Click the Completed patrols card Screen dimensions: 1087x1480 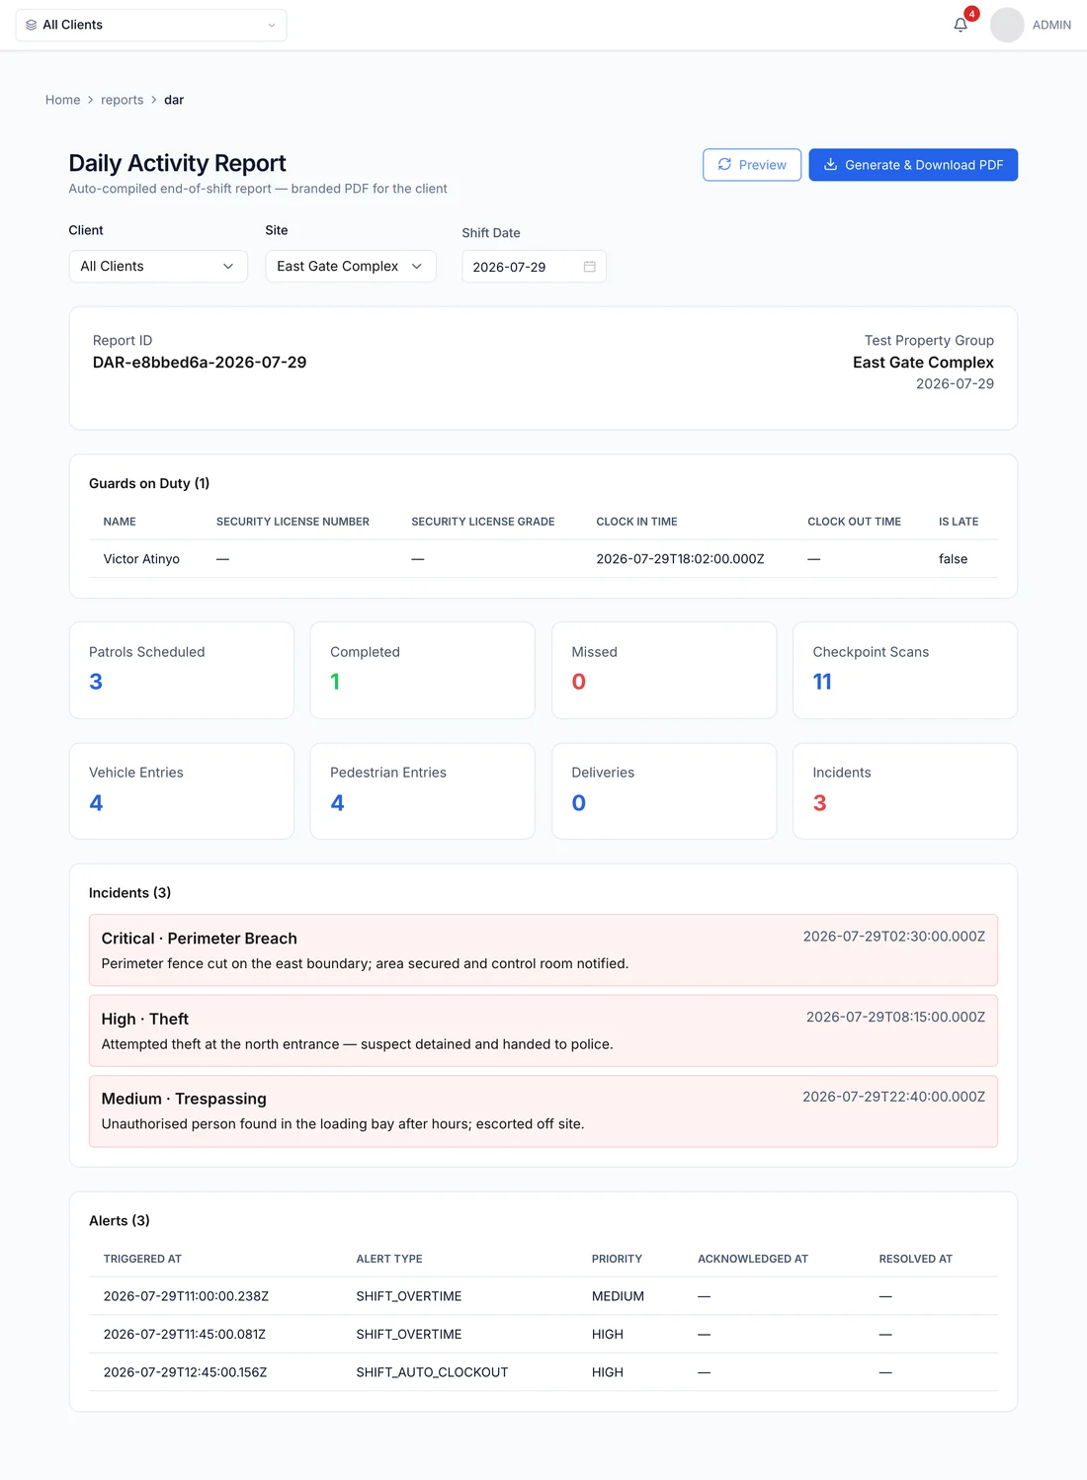pos(423,670)
